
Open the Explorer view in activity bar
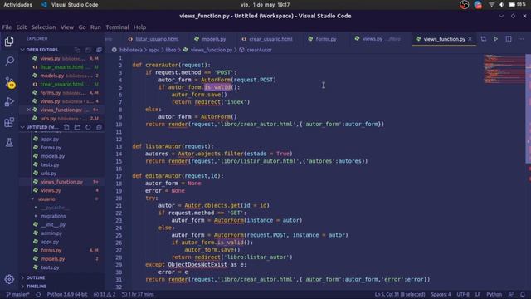(9, 41)
